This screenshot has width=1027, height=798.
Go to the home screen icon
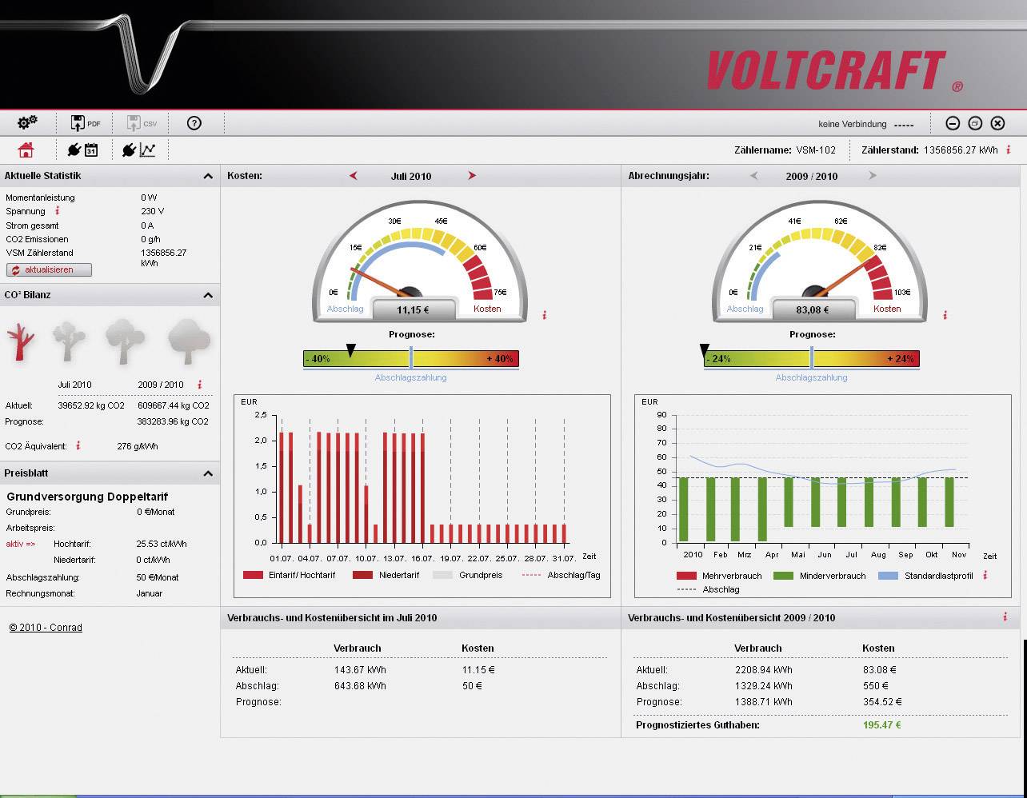[x=26, y=150]
